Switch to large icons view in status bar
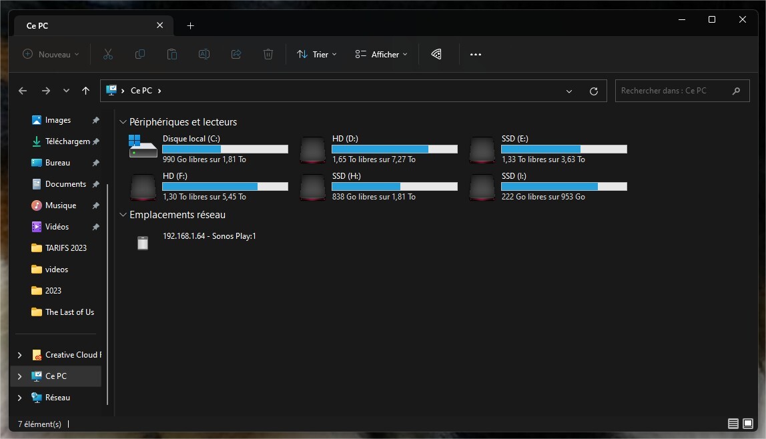The width and height of the screenshot is (766, 439). point(748,424)
